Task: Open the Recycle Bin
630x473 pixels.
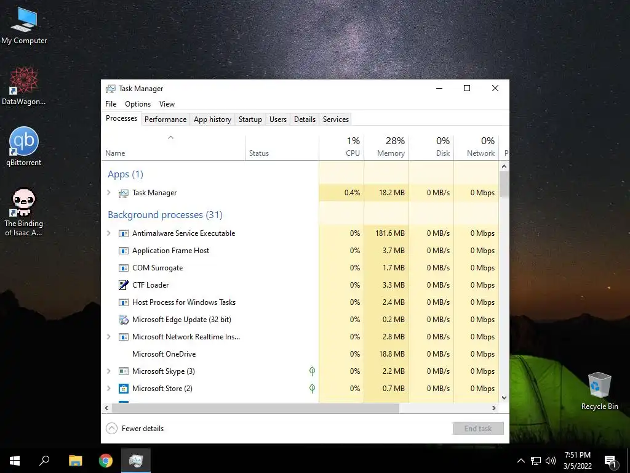Action: click(x=599, y=391)
